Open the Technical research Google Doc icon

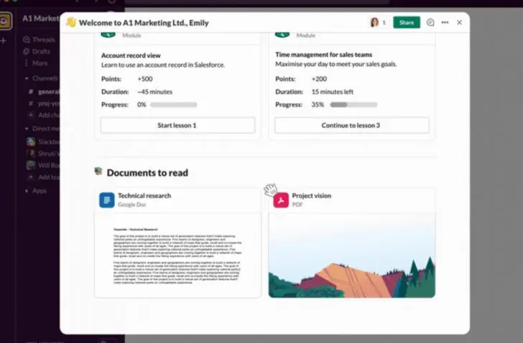point(107,199)
